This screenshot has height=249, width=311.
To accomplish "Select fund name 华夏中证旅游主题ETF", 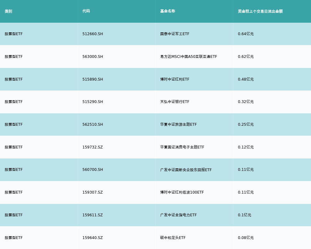I will (179, 125).
